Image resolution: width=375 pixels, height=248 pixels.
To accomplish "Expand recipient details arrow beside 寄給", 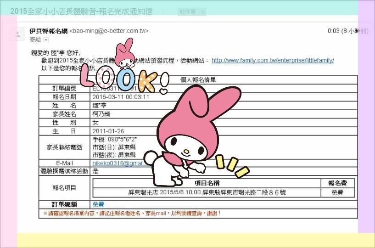I will coord(46,40).
